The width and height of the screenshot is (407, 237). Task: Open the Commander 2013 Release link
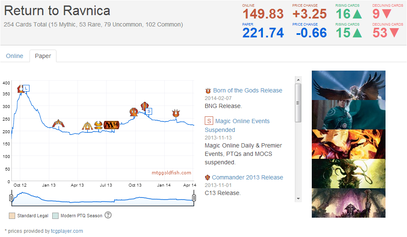point(247,177)
